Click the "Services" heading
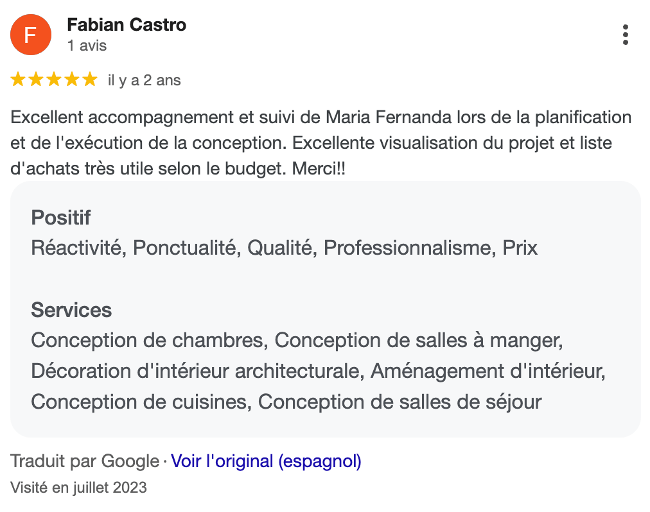This screenshot has height=512, width=650. pyautogui.click(x=71, y=310)
